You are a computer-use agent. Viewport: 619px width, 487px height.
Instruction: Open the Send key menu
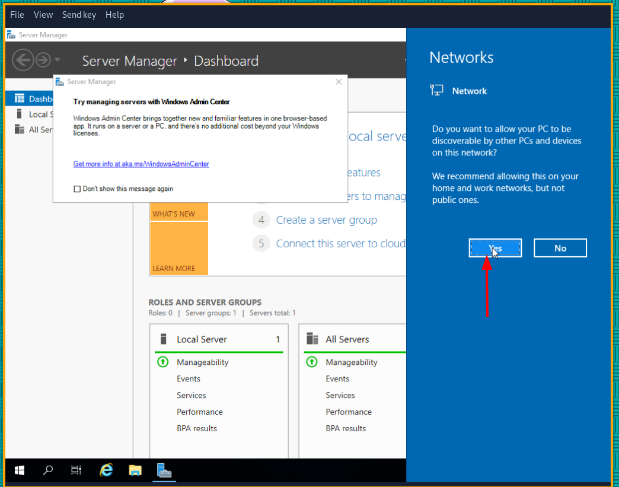click(79, 15)
